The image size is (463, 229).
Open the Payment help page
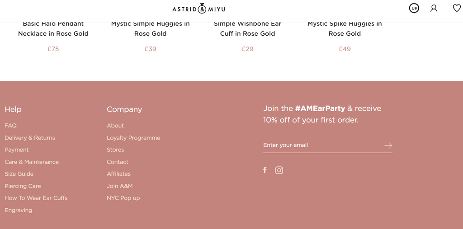tap(17, 150)
